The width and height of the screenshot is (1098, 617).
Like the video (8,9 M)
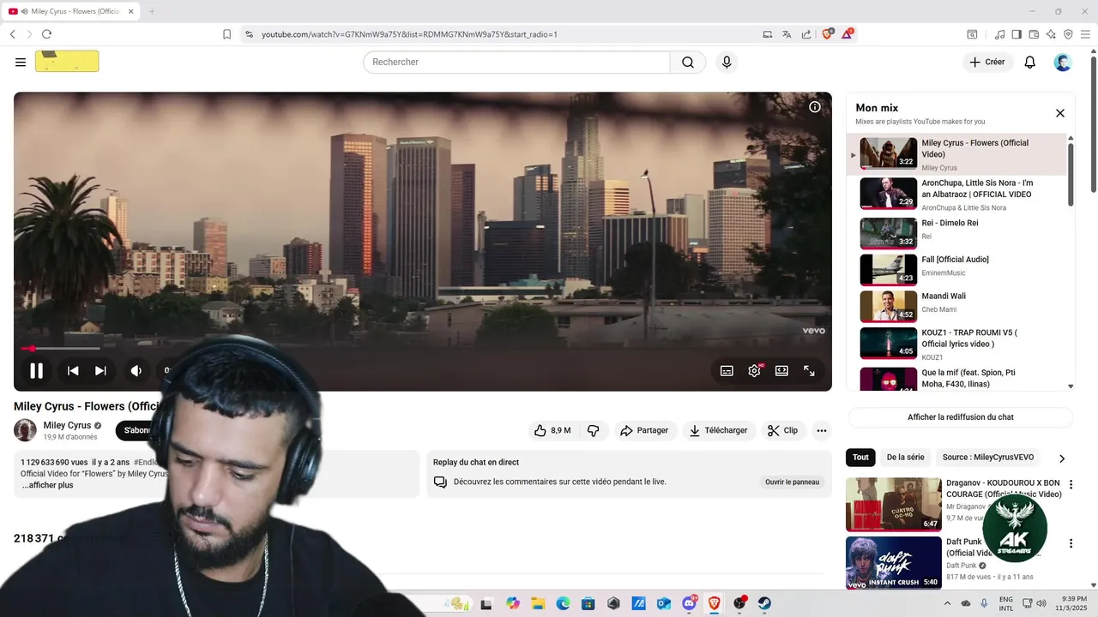(552, 430)
